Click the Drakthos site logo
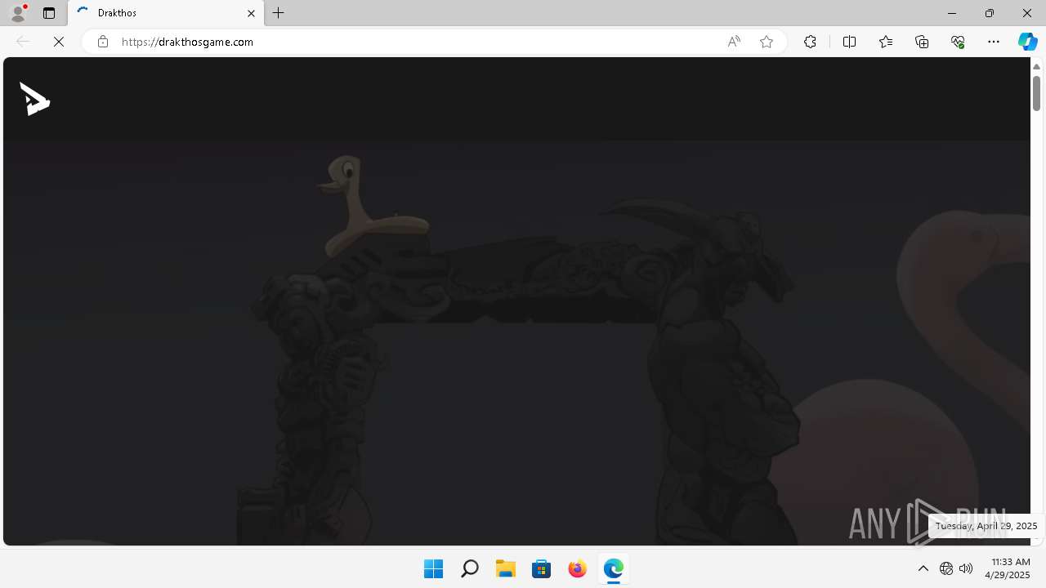The width and height of the screenshot is (1046, 588). (34, 99)
